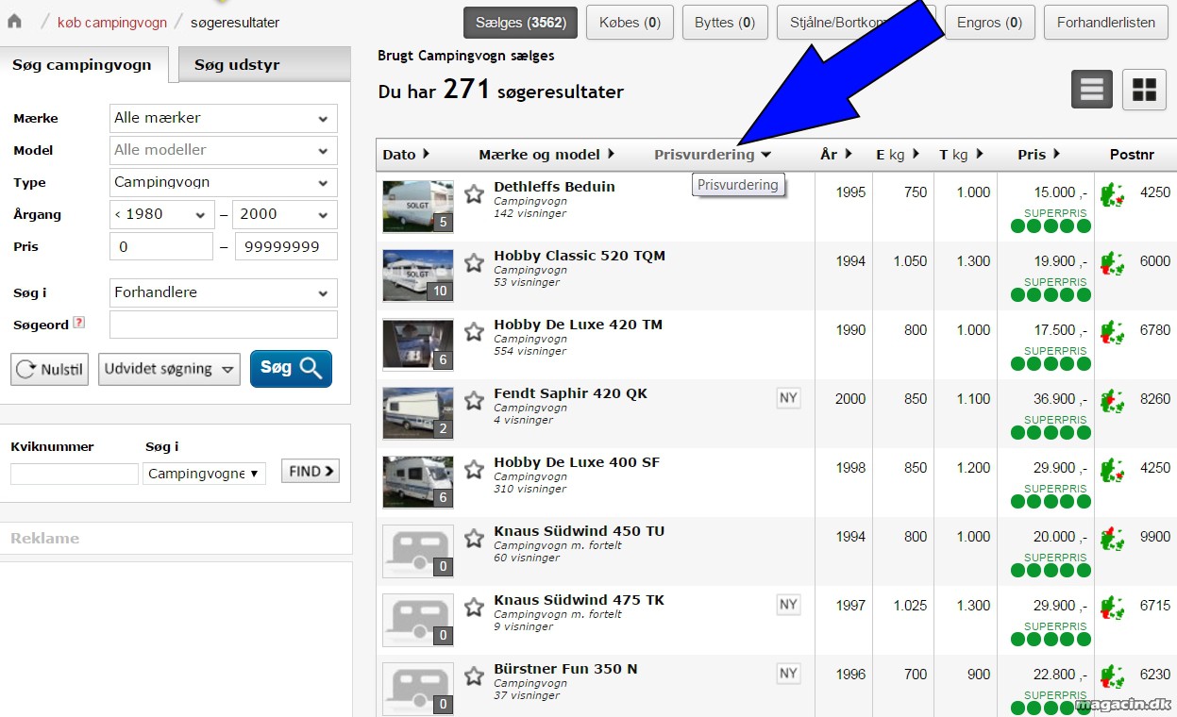Open the Fendt Saphir 420 QK listing title

570,393
